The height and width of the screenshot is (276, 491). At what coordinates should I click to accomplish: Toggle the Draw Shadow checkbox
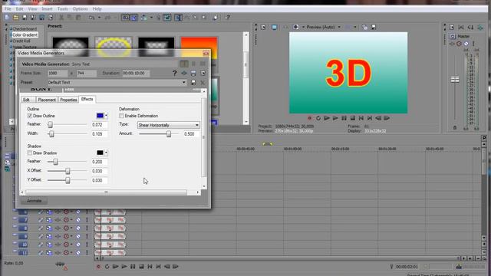click(x=30, y=153)
